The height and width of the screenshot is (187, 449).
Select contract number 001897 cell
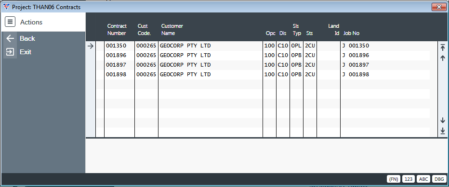coord(116,65)
